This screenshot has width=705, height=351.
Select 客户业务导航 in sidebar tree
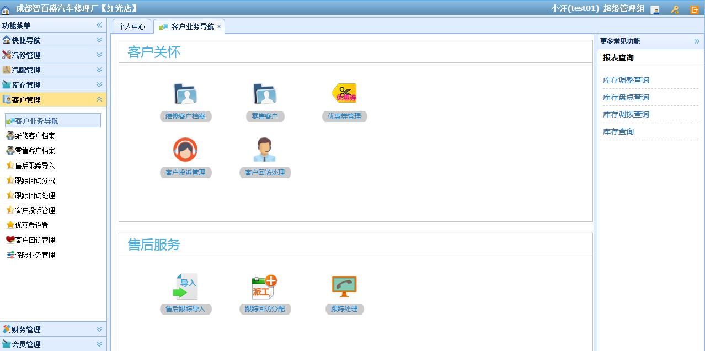pos(53,120)
